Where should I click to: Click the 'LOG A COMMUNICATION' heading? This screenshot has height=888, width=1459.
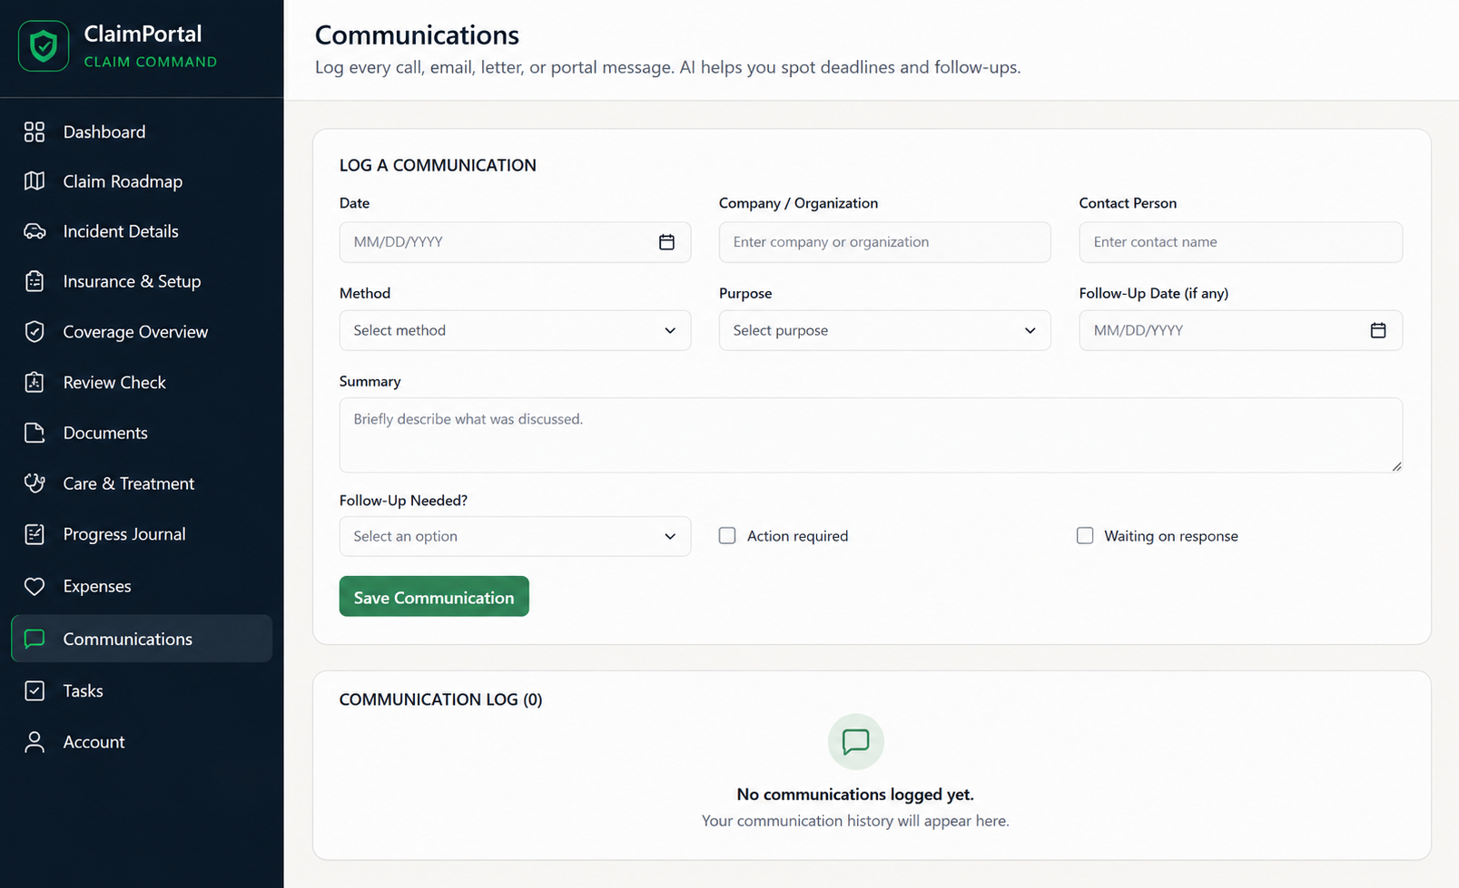(x=438, y=165)
